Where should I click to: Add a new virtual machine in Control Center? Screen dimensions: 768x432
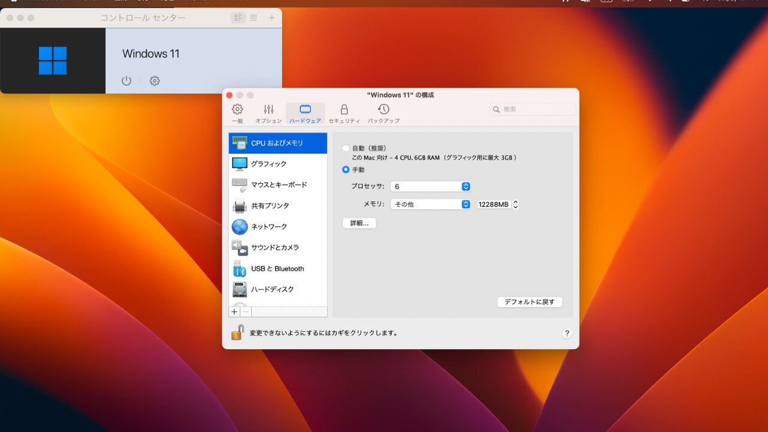click(272, 18)
